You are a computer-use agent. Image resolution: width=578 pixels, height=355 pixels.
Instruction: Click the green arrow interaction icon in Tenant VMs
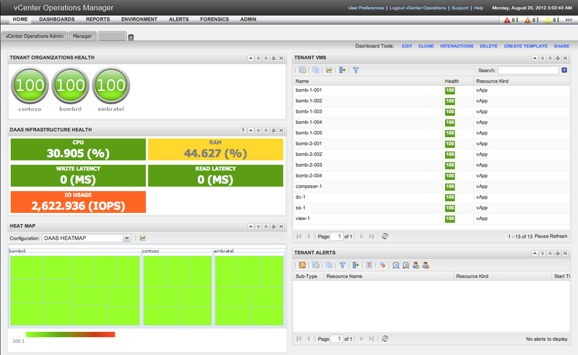pos(342,70)
